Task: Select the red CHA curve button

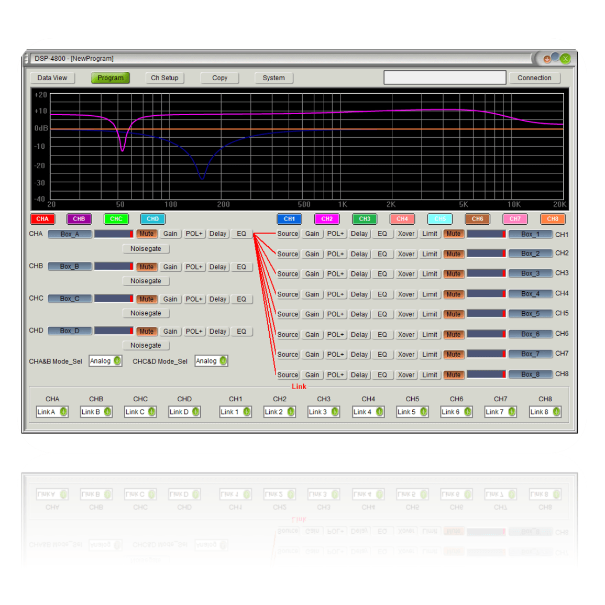Action: pos(42,219)
